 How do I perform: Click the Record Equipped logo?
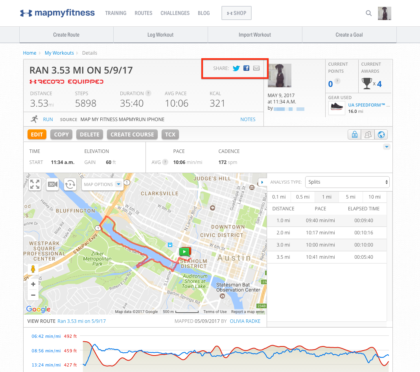66,82
